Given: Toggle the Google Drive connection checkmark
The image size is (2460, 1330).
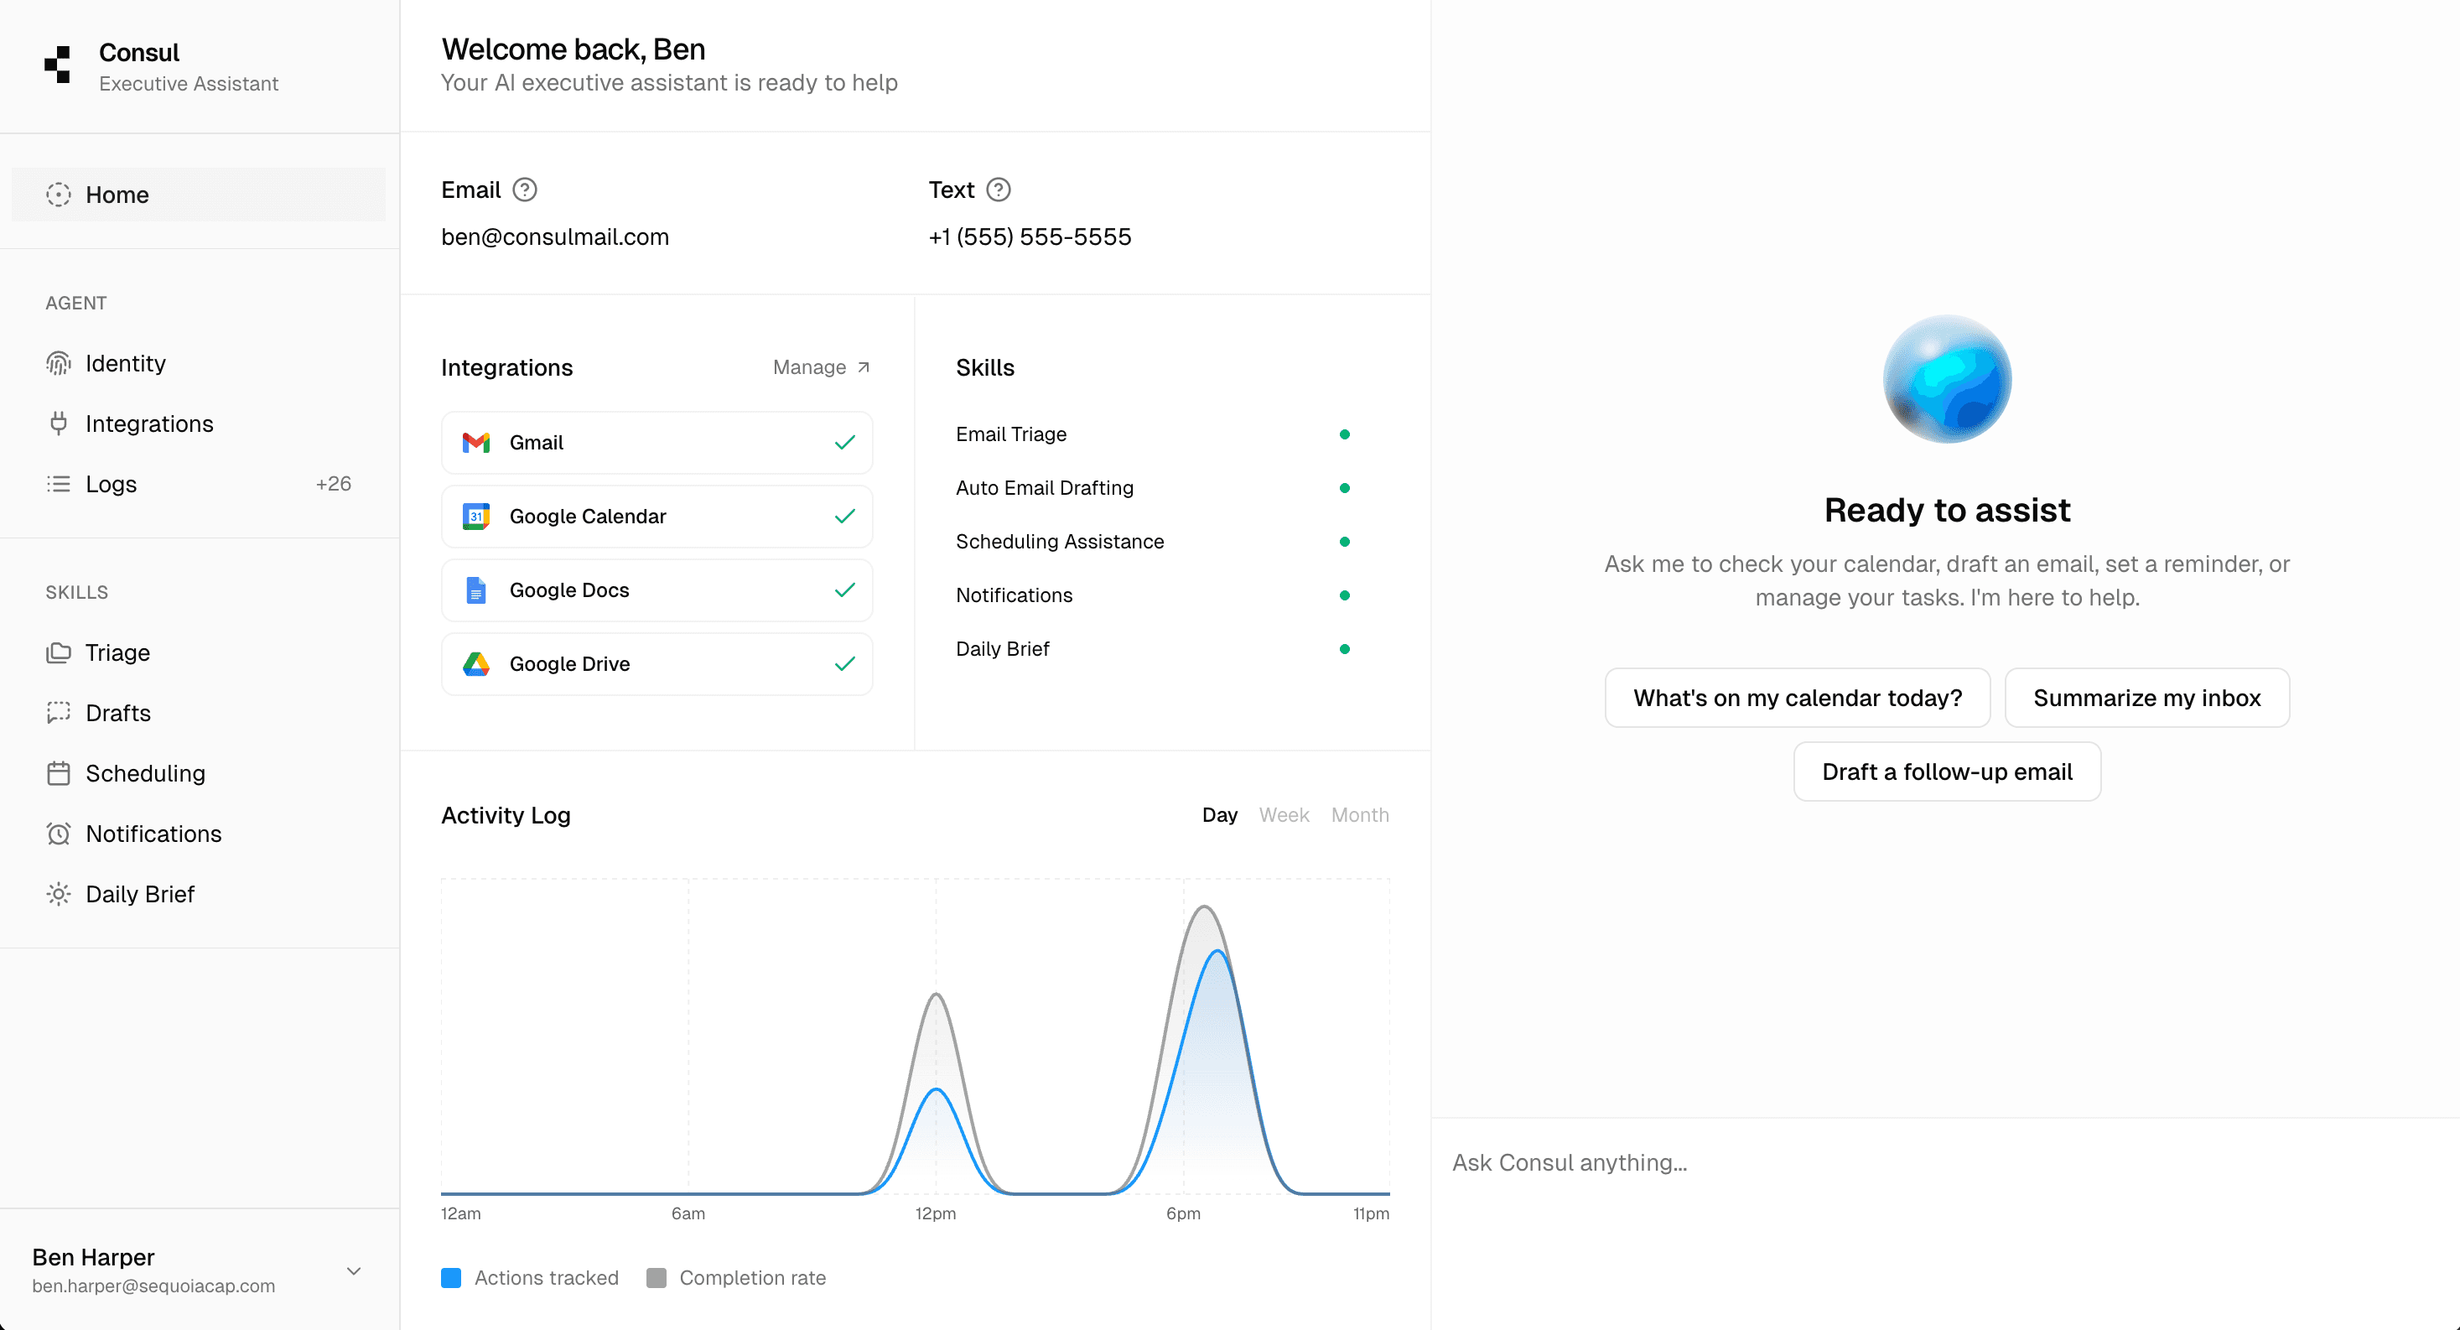Looking at the screenshot, I should click(x=844, y=664).
